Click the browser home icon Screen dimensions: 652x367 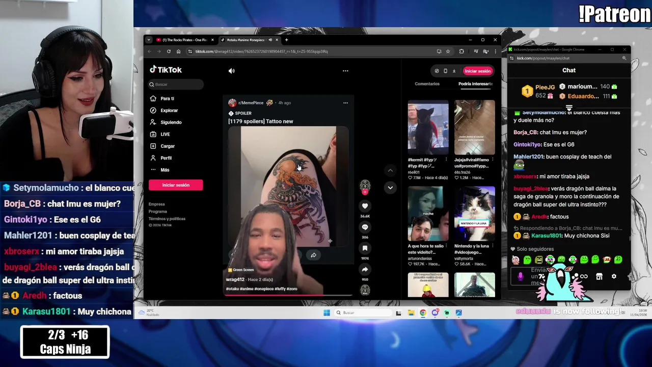pyautogui.click(x=178, y=51)
